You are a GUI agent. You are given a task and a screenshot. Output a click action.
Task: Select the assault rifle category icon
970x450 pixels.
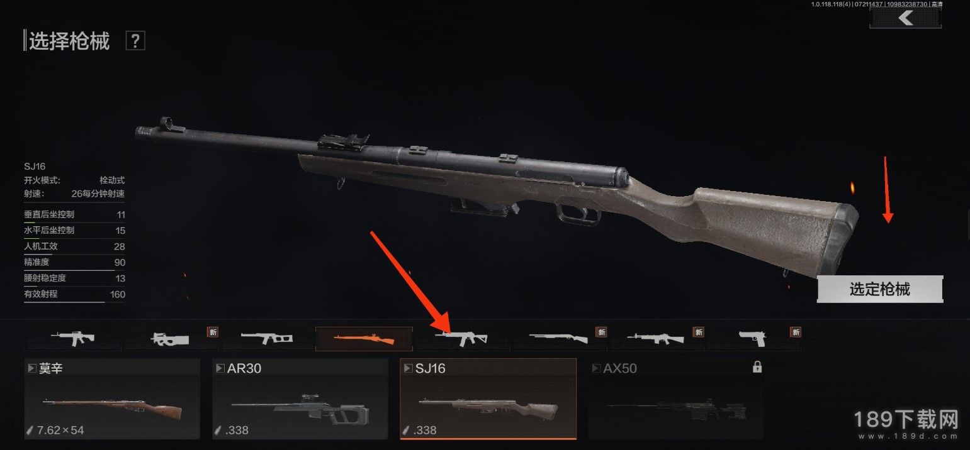[x=73, y=338]
